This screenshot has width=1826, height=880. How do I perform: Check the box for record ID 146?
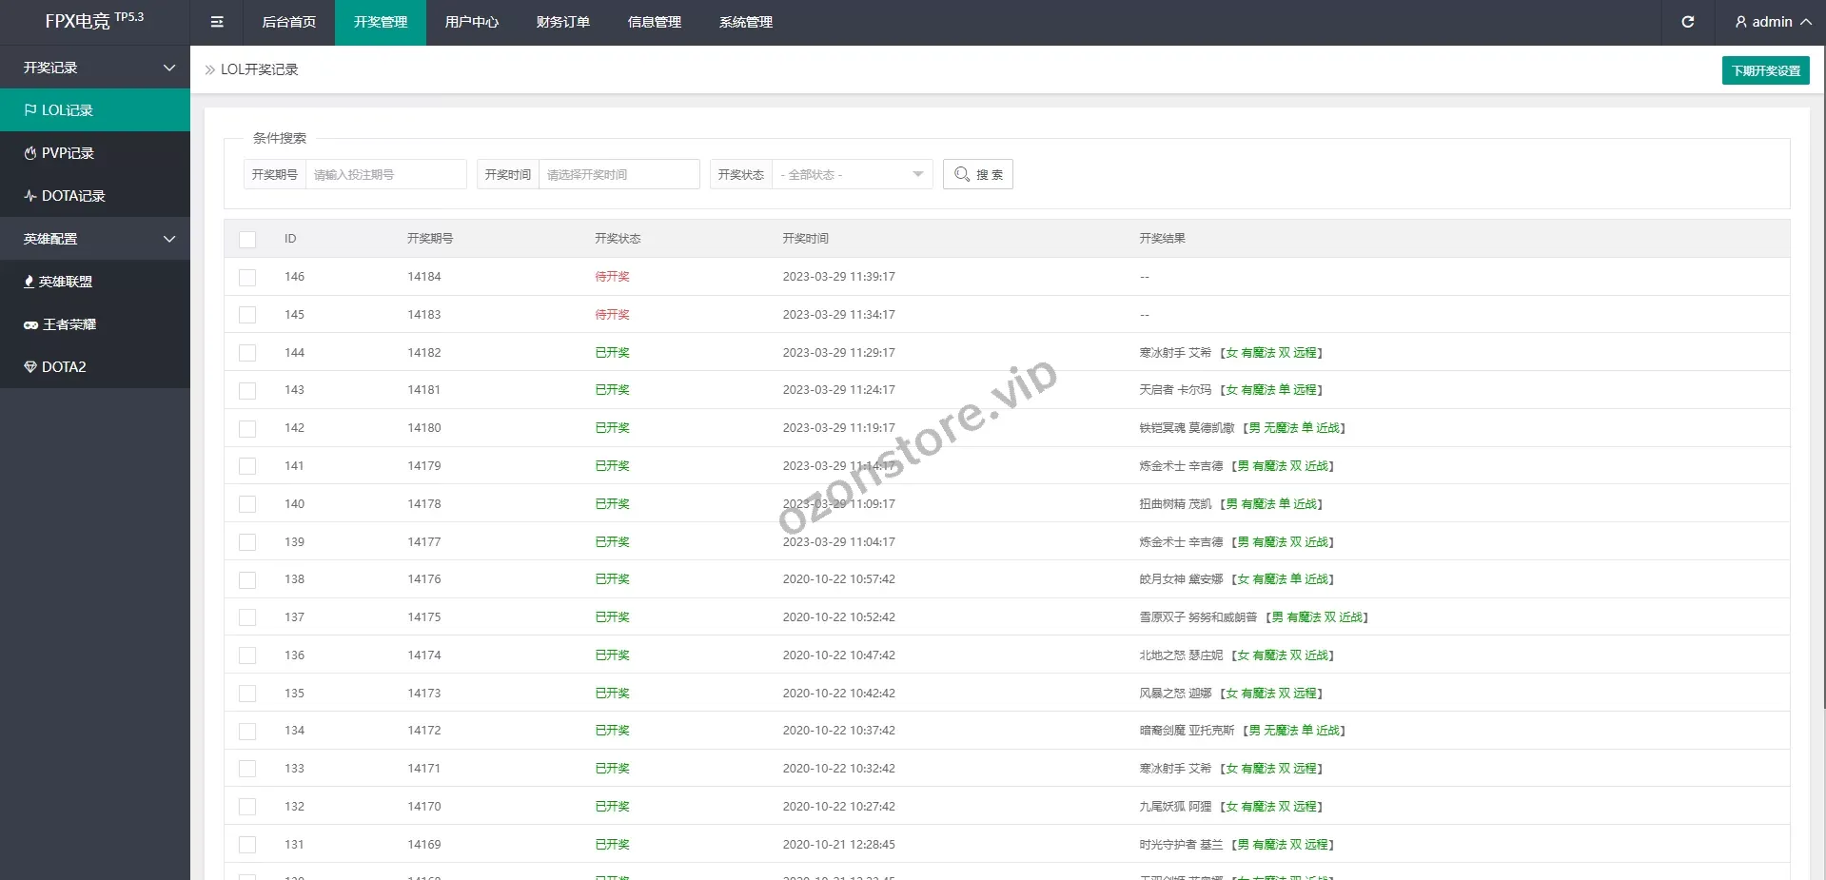247,277
